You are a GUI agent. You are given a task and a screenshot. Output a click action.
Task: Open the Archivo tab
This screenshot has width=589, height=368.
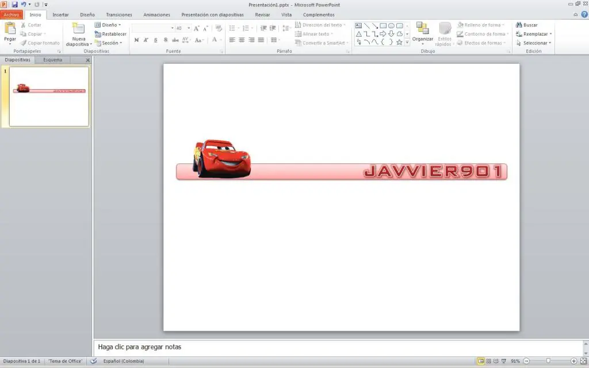click(12, 14)
